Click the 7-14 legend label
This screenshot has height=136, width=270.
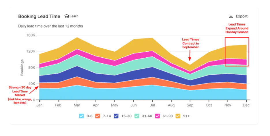tap(107, 116)
